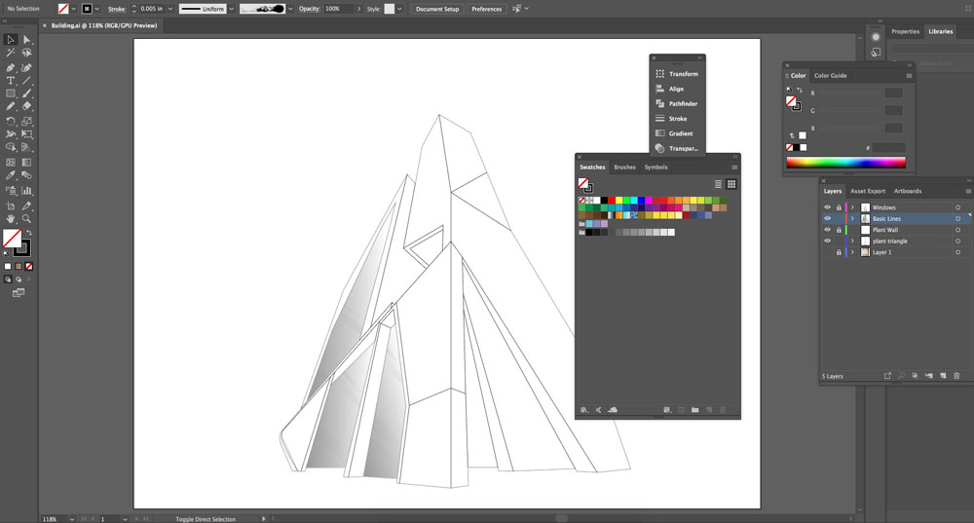Click the Document Setup button
974x523 pixels.
tap(437, 9)
